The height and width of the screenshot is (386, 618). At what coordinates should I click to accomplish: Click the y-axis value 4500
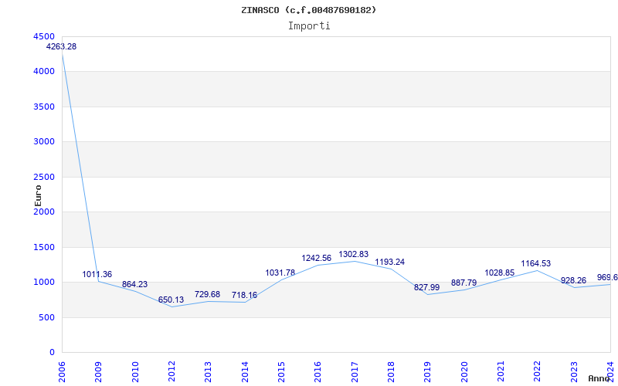tap(44, 36)
